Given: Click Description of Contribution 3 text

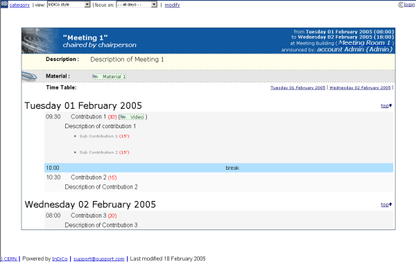Looking at the screenshot, I should [101, 225].
